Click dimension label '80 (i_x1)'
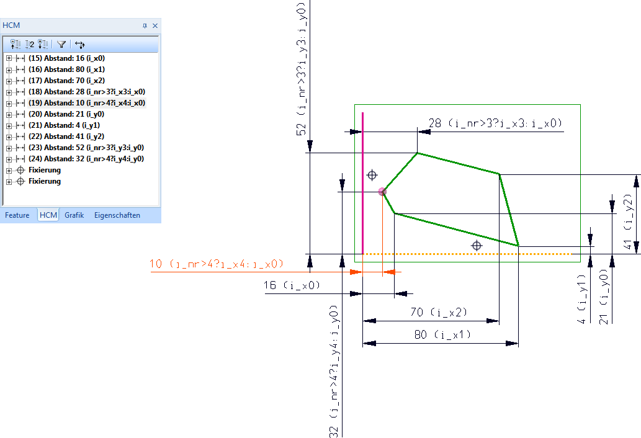 442,335
